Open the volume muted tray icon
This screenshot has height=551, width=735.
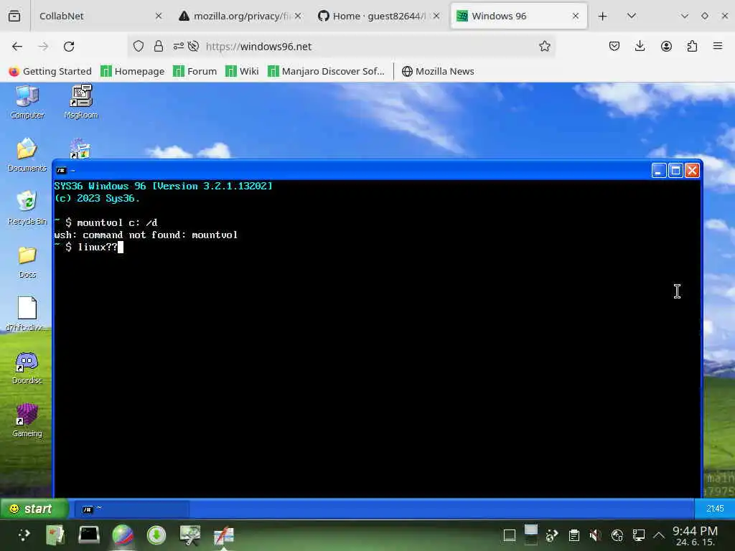coord(595,535)
